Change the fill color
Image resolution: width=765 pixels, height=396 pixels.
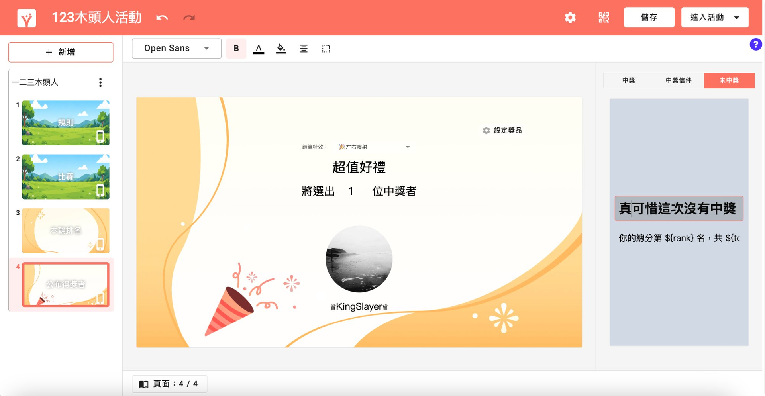click(281, 49)
